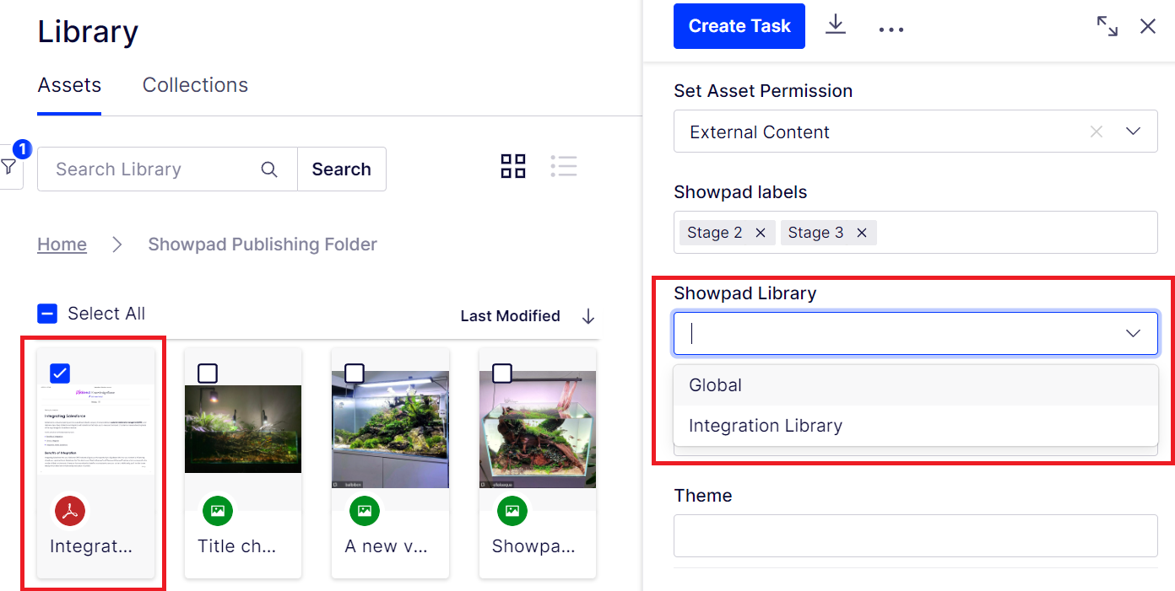Click into the Theme input field

915,536
